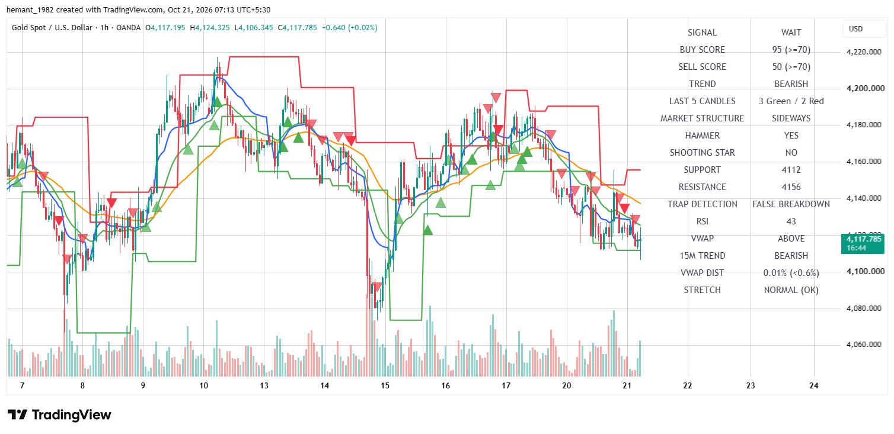894x434 pixels.
Task: Click the support value 4112
Action: 791,170
